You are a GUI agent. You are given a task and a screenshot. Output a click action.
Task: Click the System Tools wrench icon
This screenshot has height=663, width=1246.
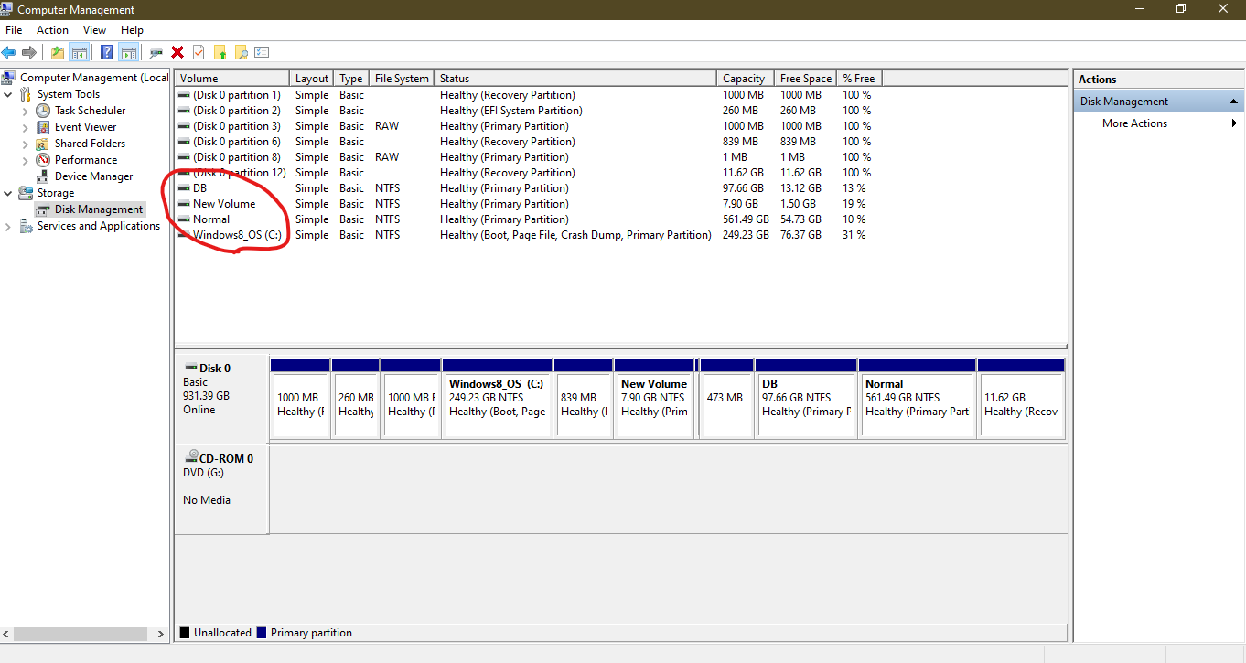click(26, 94)
